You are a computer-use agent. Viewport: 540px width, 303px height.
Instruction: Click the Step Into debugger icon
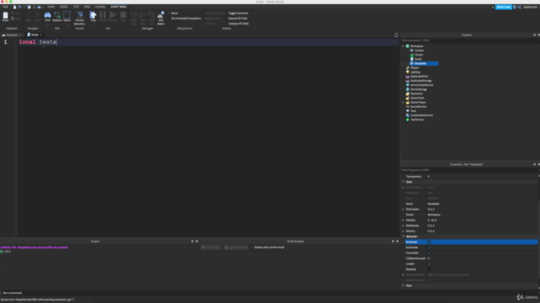coord(134,15)
